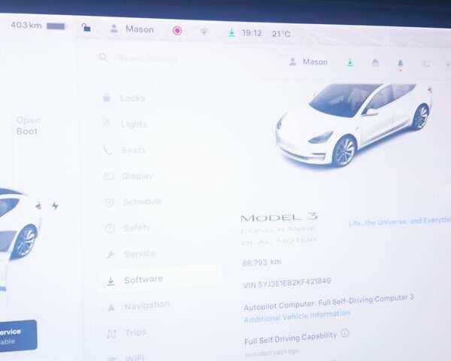
Task: Open the Additional Vehicle Information link
Action: (297, 316)
